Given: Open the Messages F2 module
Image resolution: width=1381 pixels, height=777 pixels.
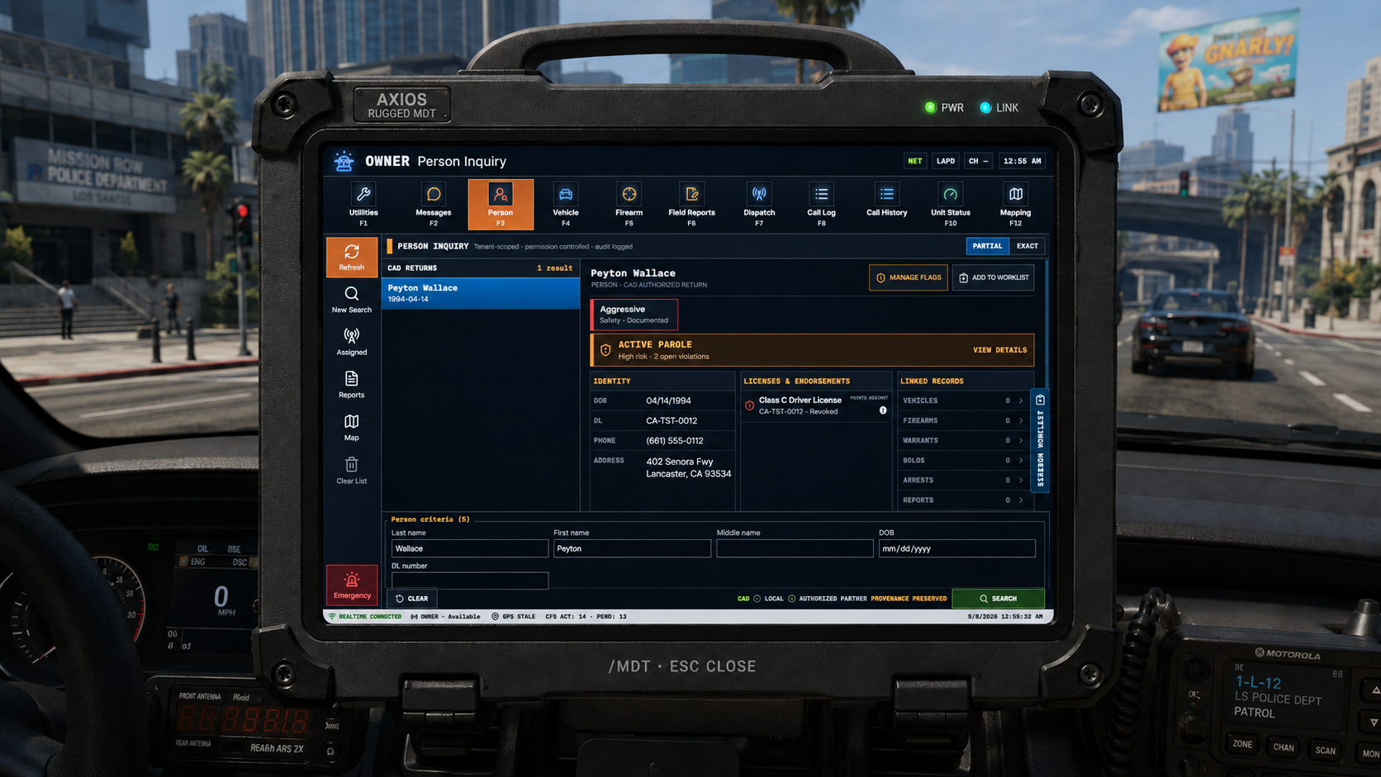Looking at the screenshot, I should [434, 204].
